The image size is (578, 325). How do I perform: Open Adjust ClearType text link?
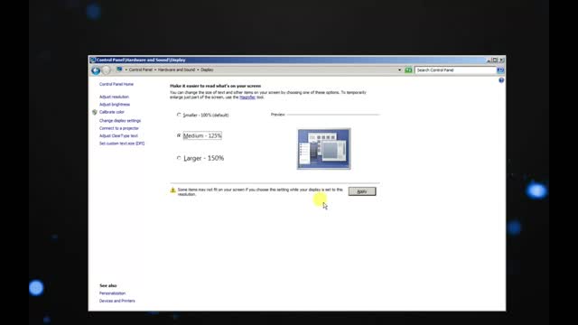[118, 135]
